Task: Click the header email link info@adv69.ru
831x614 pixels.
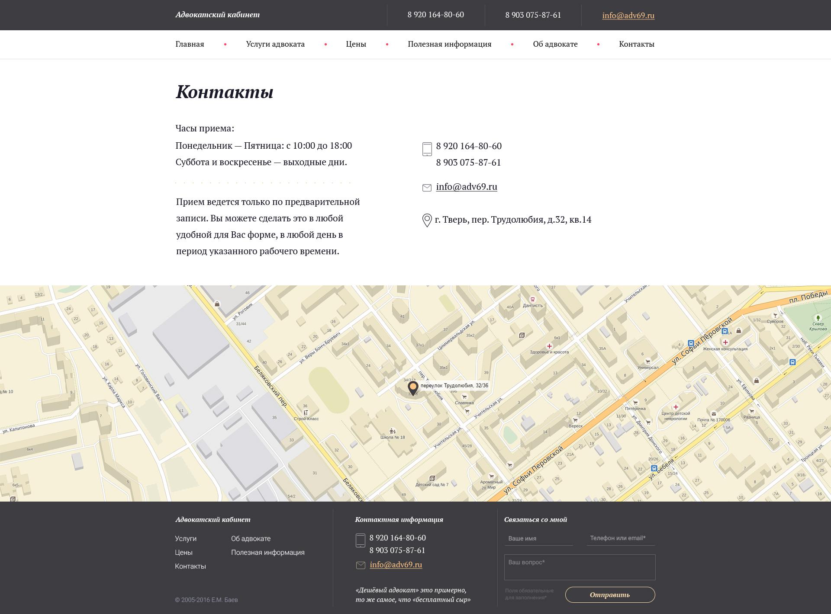Action: (628, 16)
